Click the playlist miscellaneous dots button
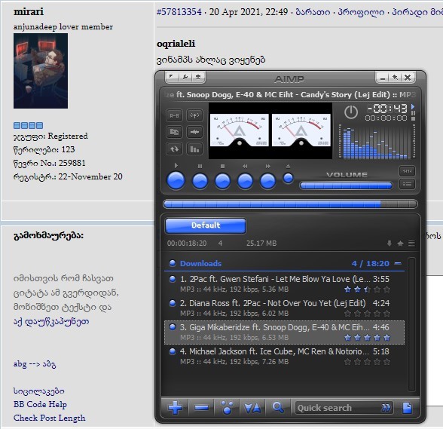This screenshot has height=429, width=443. (x=228, y=408)
